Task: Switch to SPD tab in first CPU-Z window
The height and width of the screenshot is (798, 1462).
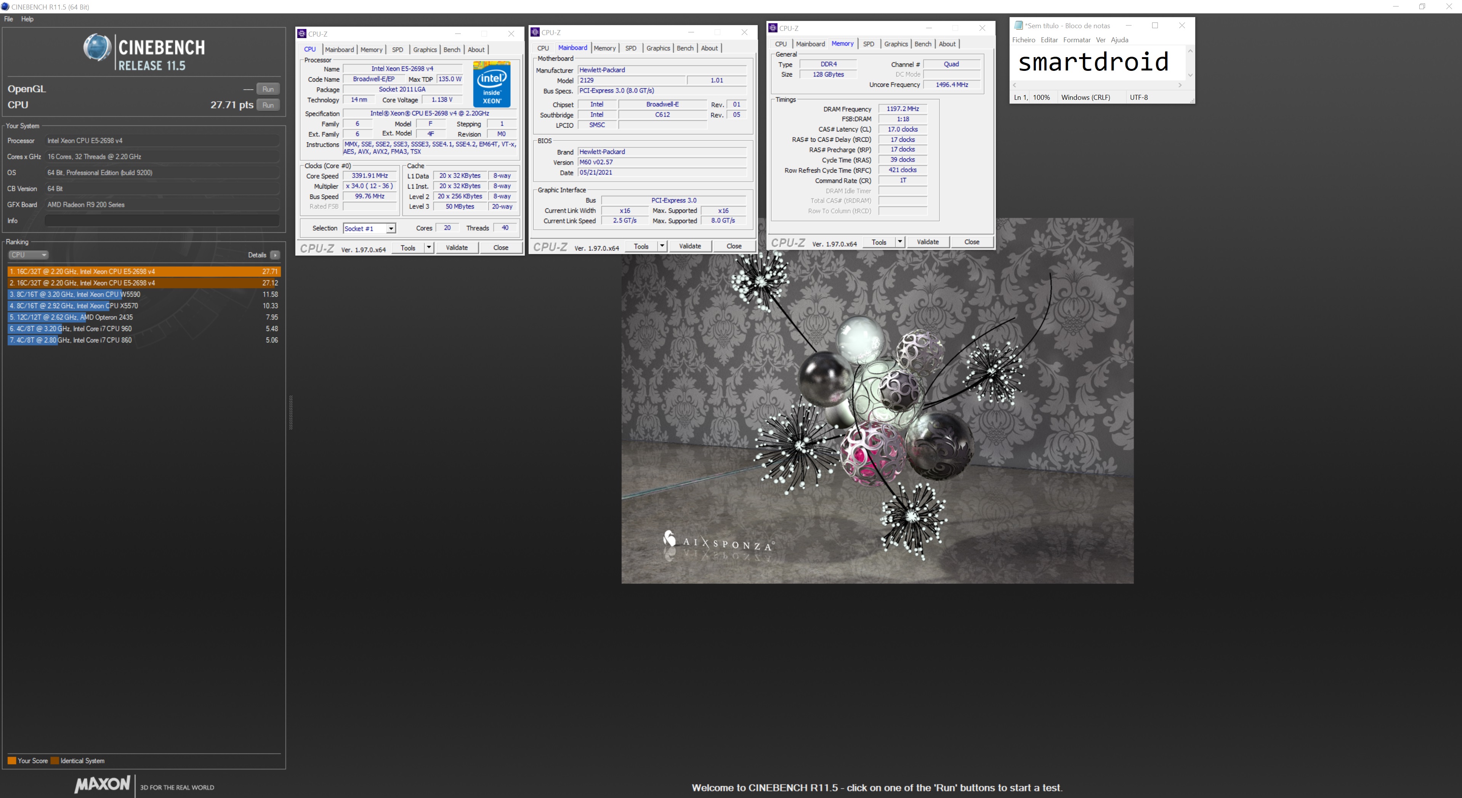Action: [397, 50]
